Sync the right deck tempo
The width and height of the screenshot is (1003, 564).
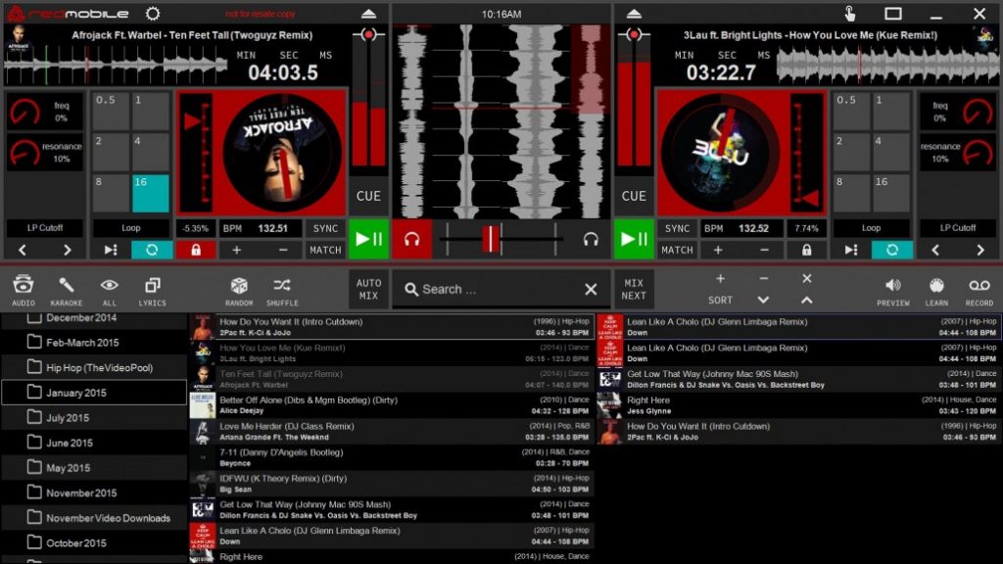point(677,228)
